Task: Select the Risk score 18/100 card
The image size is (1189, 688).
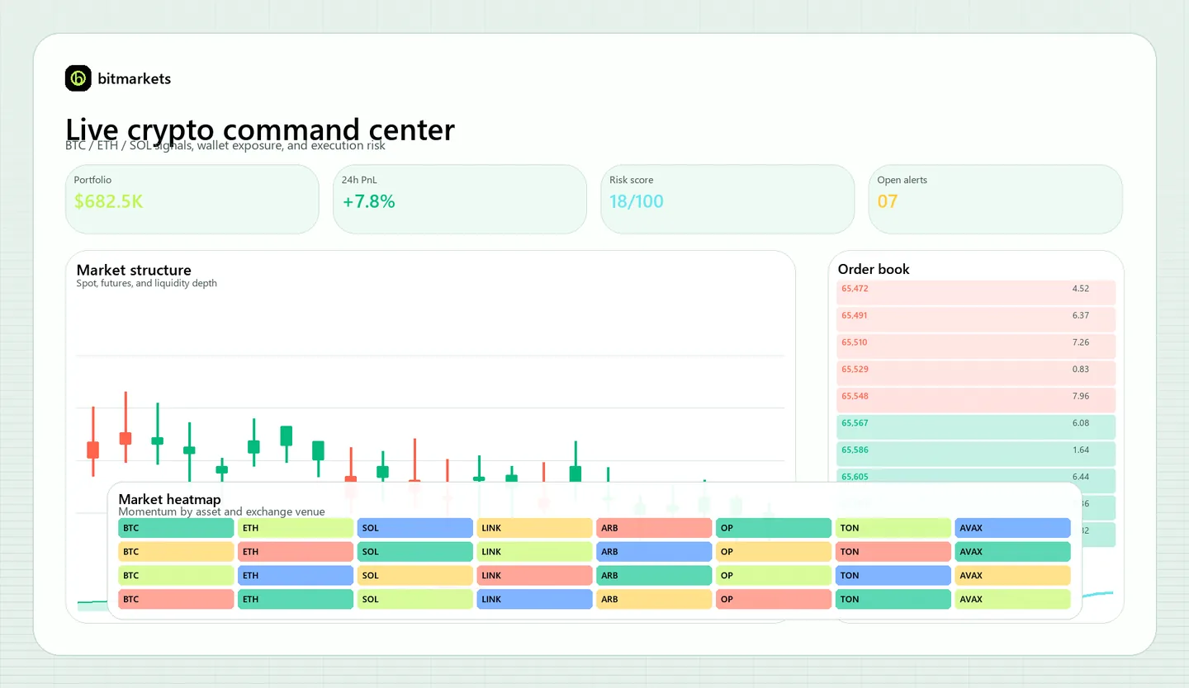Action: coord(727,199)
